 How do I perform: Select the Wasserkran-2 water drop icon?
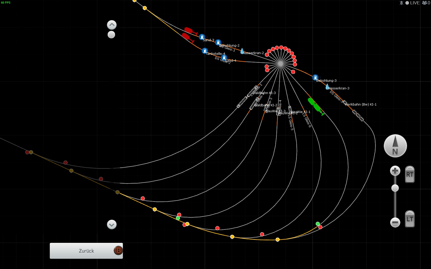point(242,51)
